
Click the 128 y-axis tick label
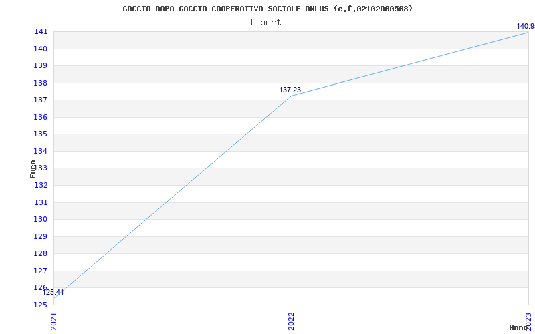click(40, 254)
